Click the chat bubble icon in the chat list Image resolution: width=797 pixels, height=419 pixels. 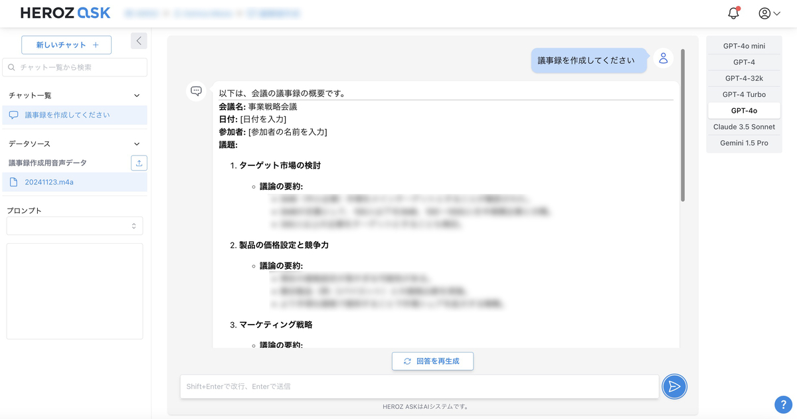point(14,115)
